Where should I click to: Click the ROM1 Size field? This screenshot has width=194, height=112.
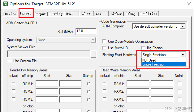(71, 84)
